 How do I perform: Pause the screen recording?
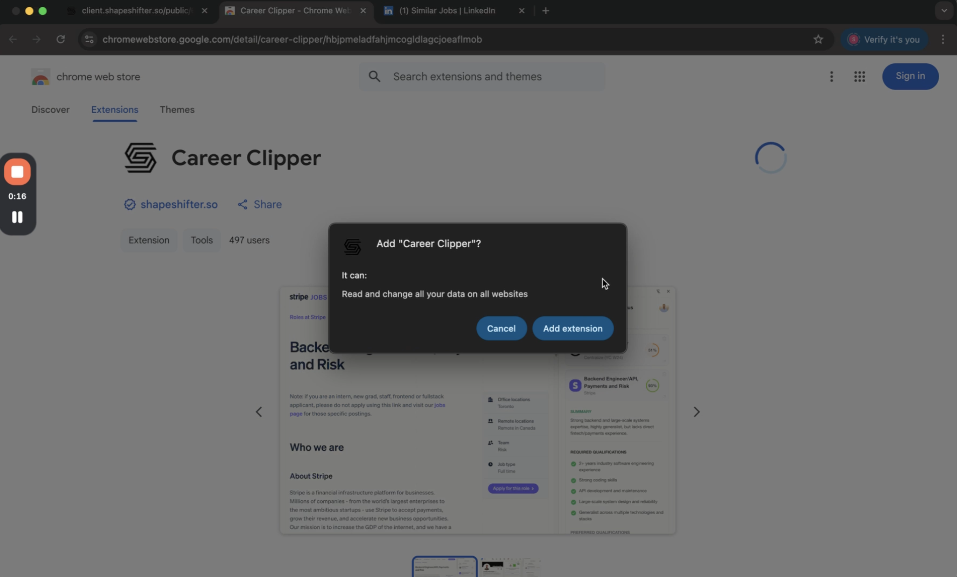pyautogui.click(x=17, y=217)
